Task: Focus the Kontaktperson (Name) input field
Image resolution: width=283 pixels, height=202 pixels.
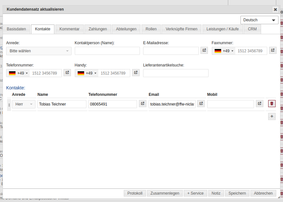Action: pyautogui.click(x=107, y=51)
